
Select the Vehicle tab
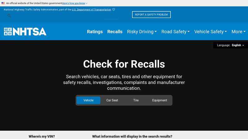point(88,100)
